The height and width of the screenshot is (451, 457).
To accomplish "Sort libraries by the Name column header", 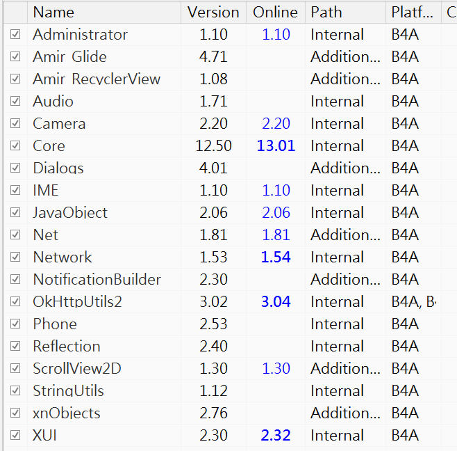I will coord(104,12).
